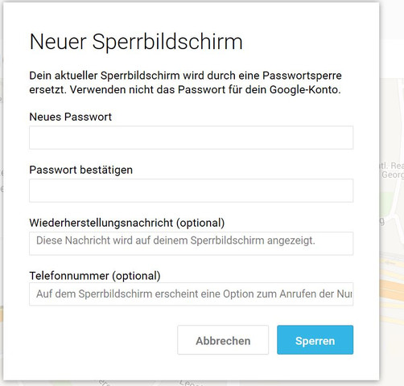This screenshot has width=404, height=386.
Task: Click the green park area on the map
Action: click(387, 203)
